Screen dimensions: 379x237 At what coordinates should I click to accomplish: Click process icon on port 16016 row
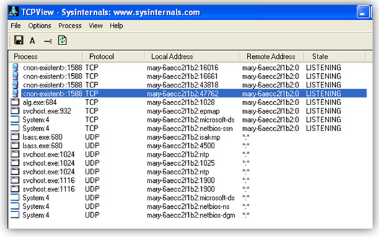[15, 67]
